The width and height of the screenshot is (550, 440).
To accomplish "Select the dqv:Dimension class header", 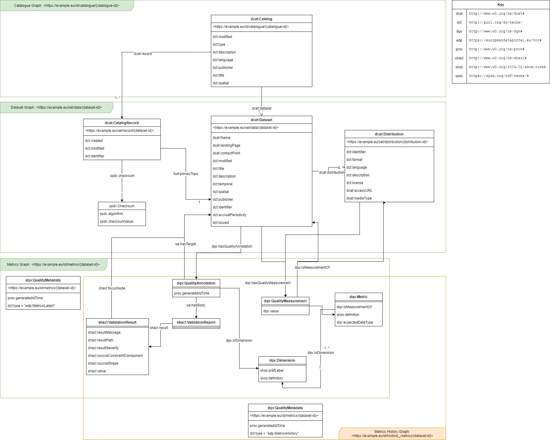I will click(282, 360).
